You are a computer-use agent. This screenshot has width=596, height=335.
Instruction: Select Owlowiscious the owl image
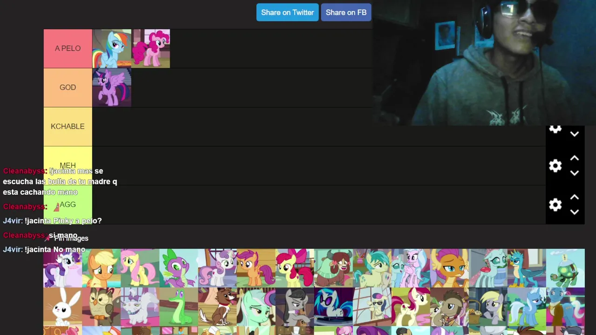click(101, 307)
